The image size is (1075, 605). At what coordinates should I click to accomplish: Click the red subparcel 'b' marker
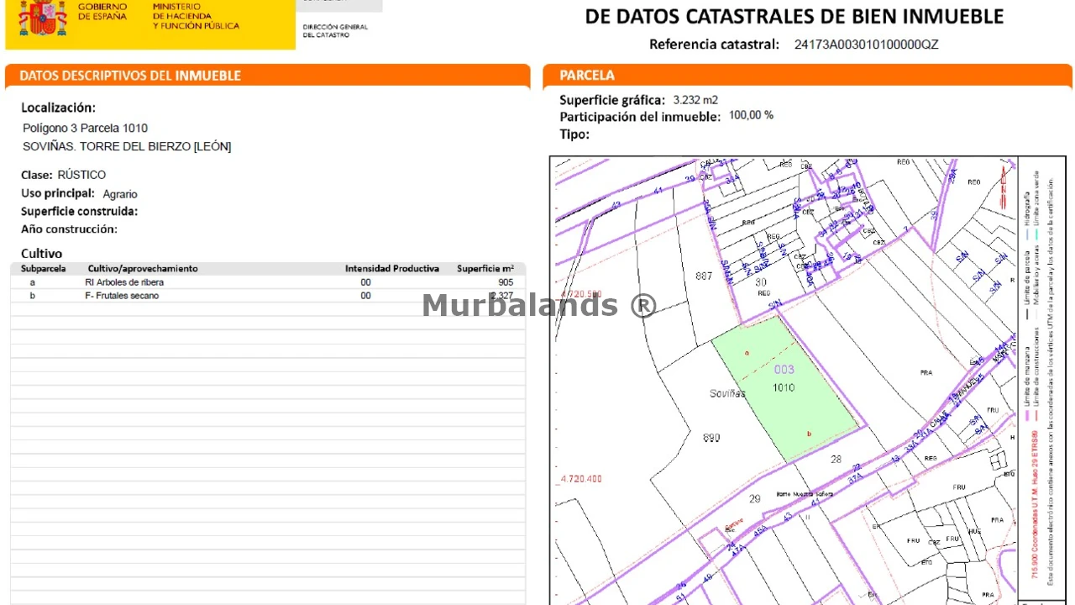809,434
